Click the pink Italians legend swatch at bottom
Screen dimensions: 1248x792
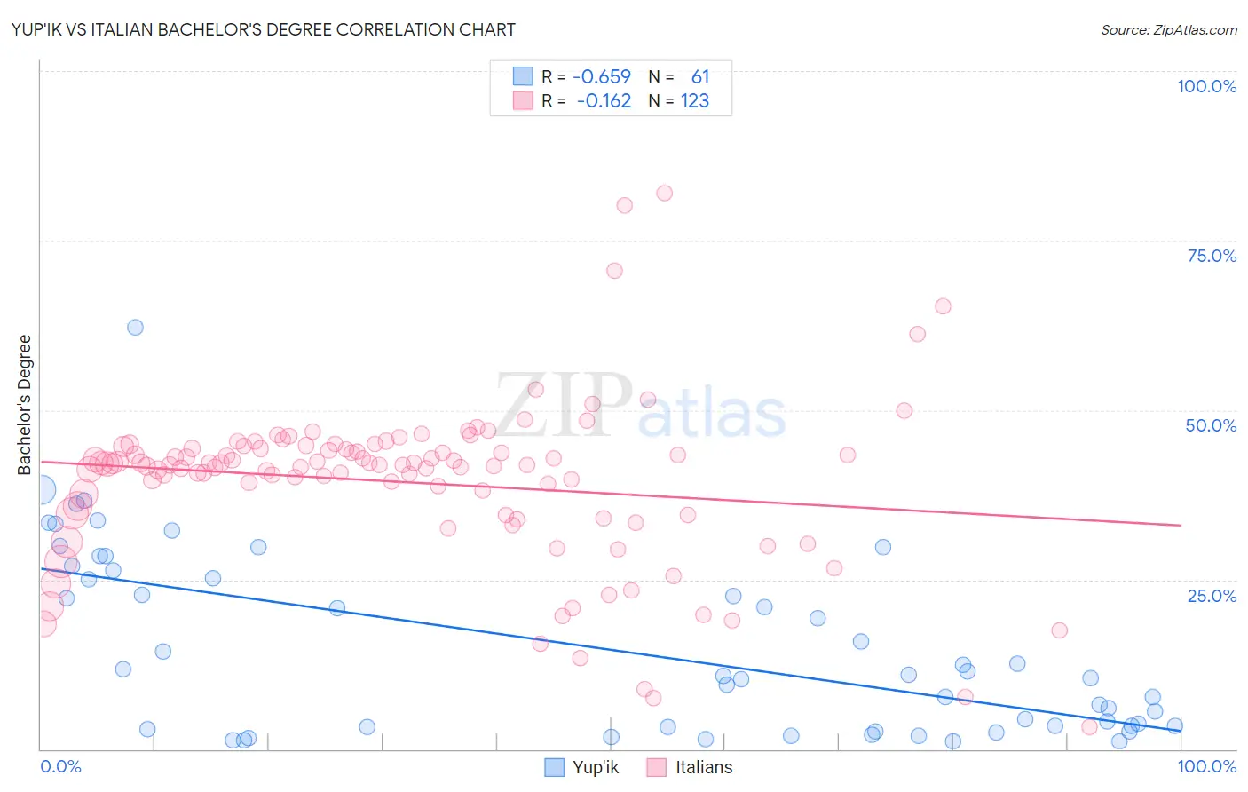click(656, 767)
